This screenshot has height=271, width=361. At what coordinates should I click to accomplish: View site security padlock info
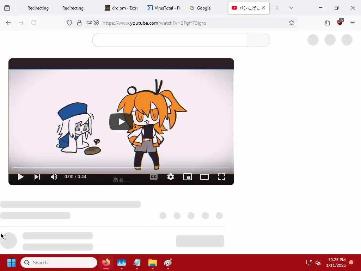click(x=79, y=23)
